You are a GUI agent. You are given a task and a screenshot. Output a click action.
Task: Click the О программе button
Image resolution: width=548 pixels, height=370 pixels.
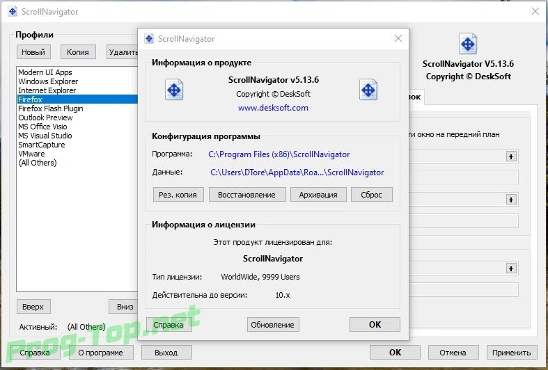(101, 353)
